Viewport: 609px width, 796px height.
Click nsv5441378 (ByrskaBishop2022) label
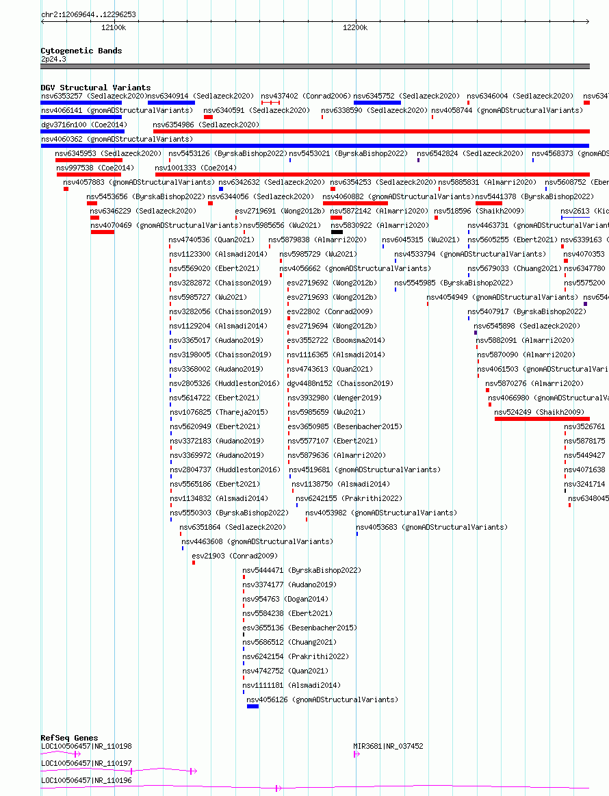pos(534,196)
